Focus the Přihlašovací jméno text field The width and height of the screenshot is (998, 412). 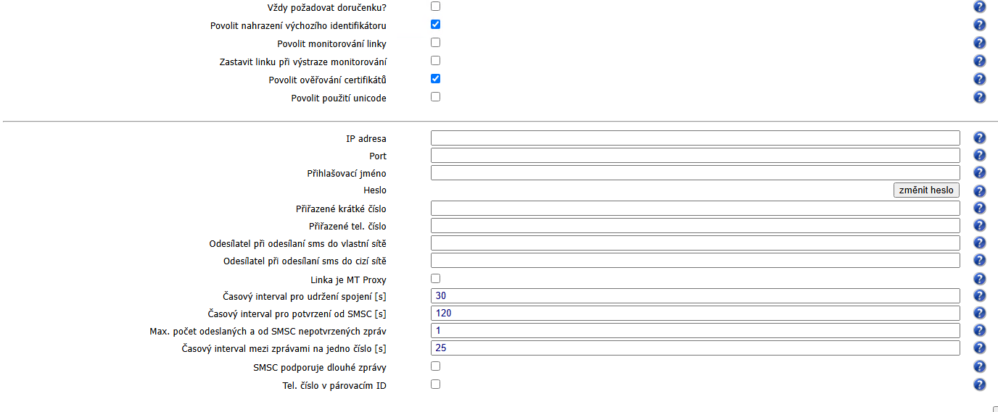(695, 173)
